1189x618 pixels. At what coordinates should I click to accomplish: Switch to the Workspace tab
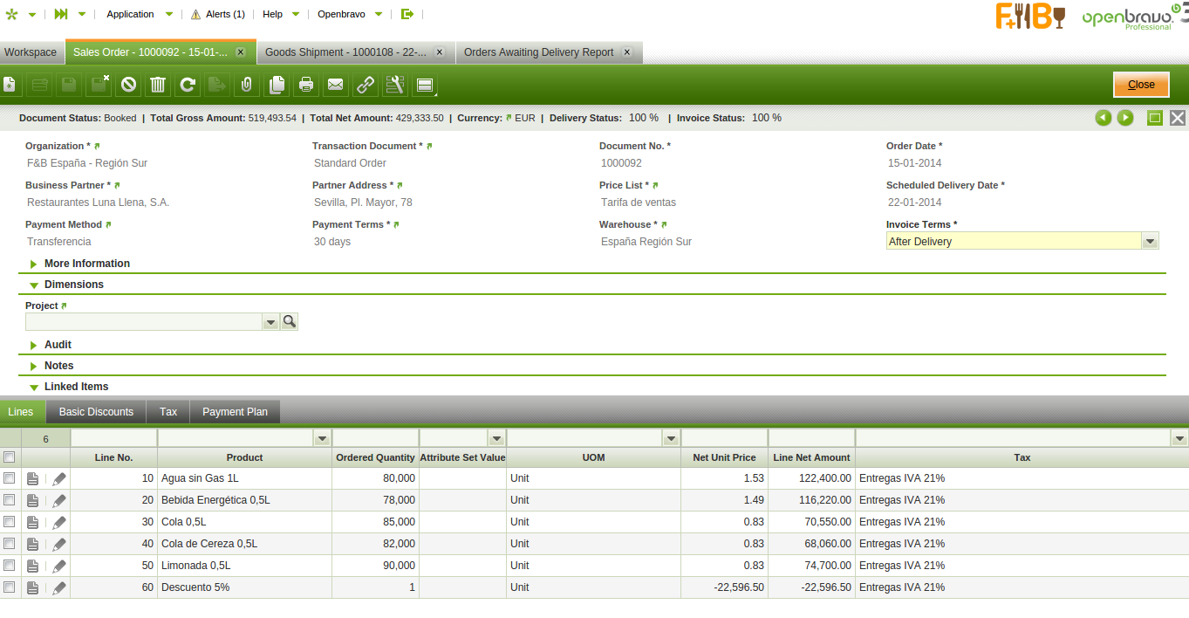(x=31, y=52)
